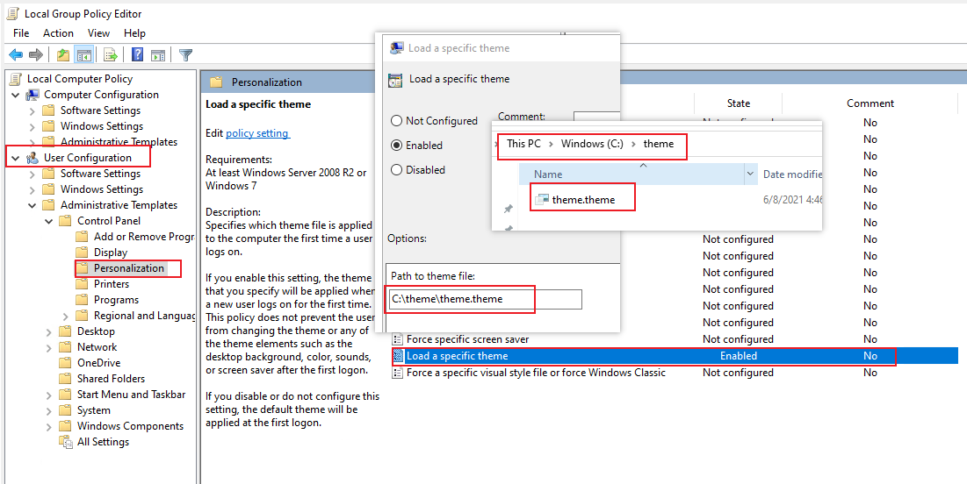Click the Personalization folder icon in the header
Viewport: 967px width, 484px height.
coord(215,82)
